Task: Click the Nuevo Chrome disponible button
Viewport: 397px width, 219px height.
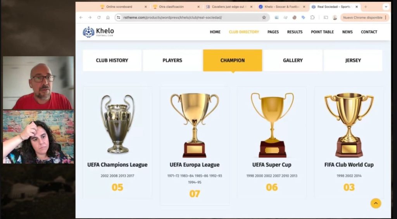Action: [362, 17]
